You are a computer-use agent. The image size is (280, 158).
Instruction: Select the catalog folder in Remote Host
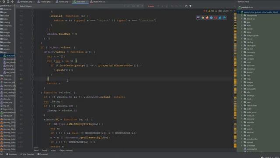point(250,42)
